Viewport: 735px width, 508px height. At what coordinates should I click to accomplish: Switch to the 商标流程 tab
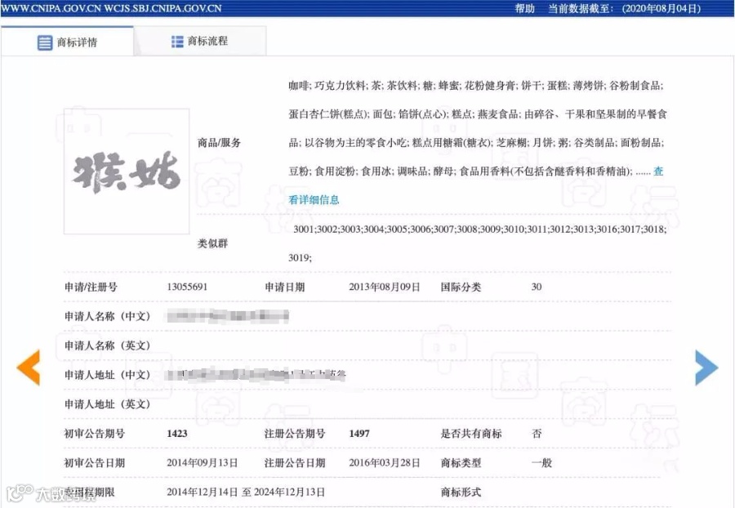pos(200,41)
